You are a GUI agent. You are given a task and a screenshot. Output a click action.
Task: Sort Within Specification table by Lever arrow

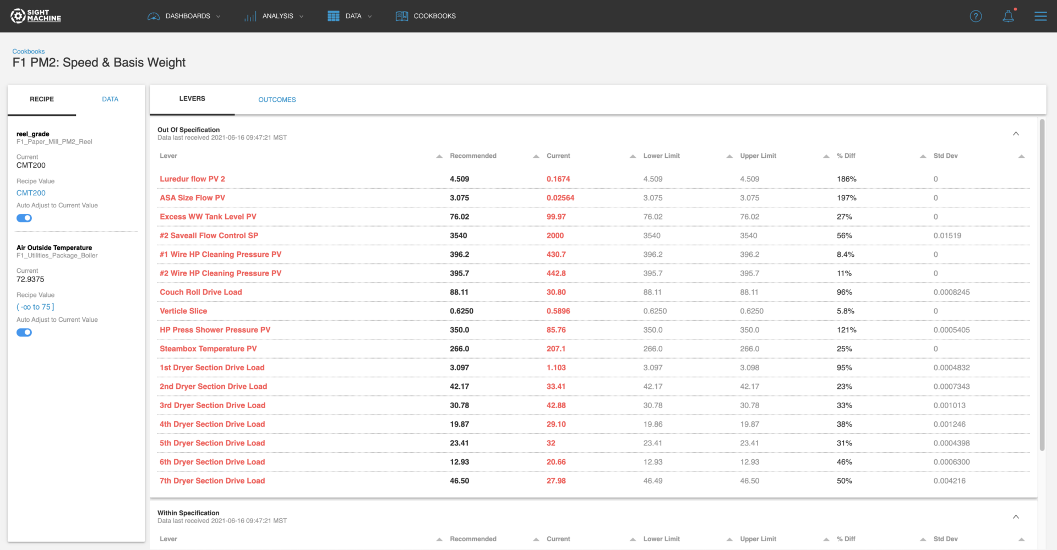click(x=439, y=540)
